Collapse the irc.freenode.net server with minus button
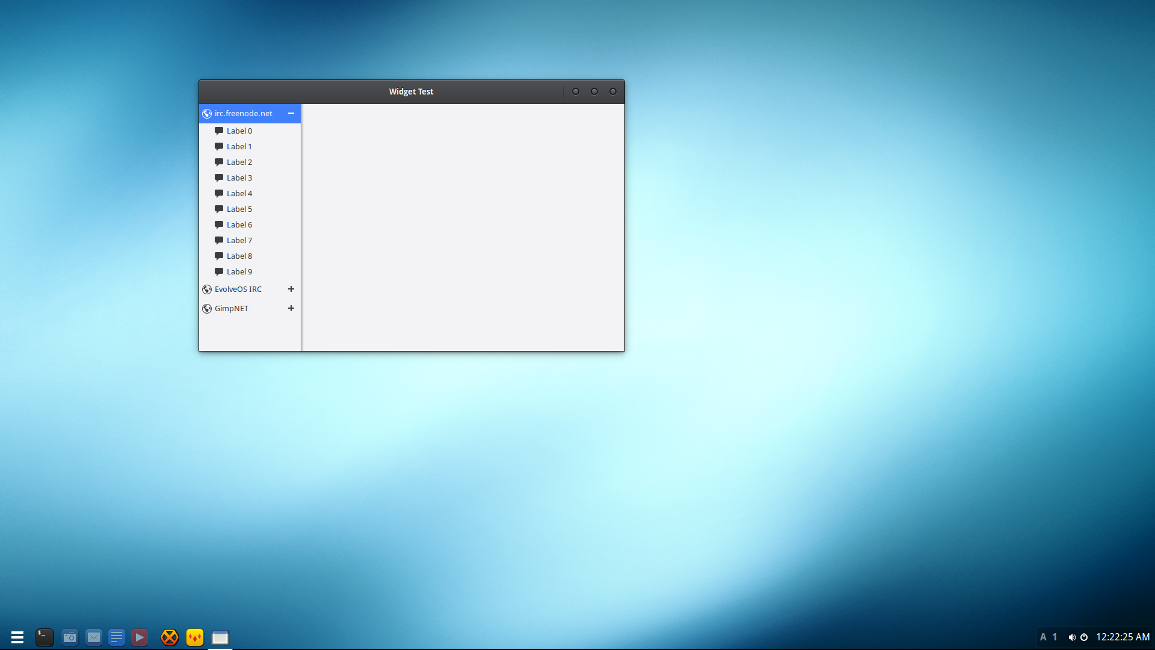 (x=291, y=113)
